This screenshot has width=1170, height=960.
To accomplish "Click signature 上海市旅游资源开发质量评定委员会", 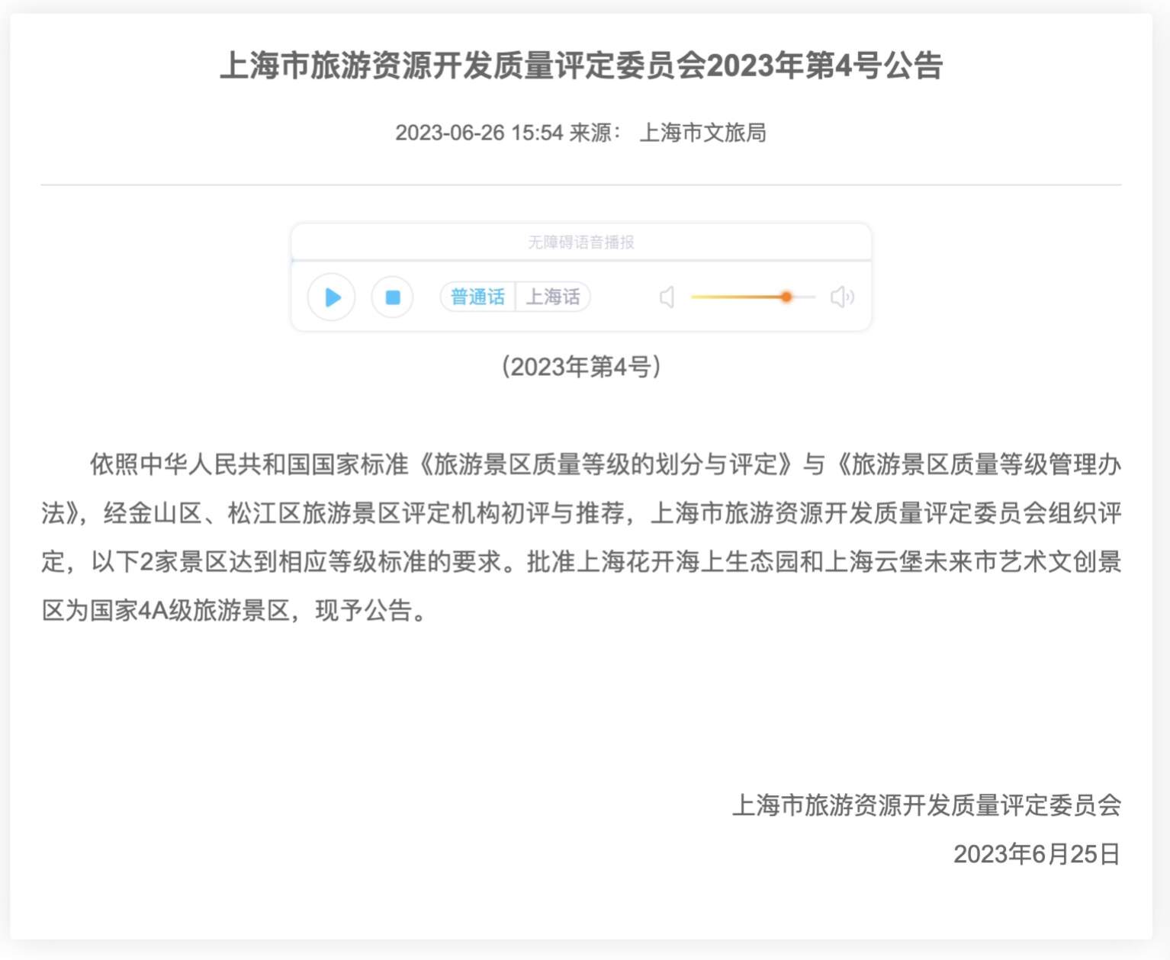I will click(927, 805).
